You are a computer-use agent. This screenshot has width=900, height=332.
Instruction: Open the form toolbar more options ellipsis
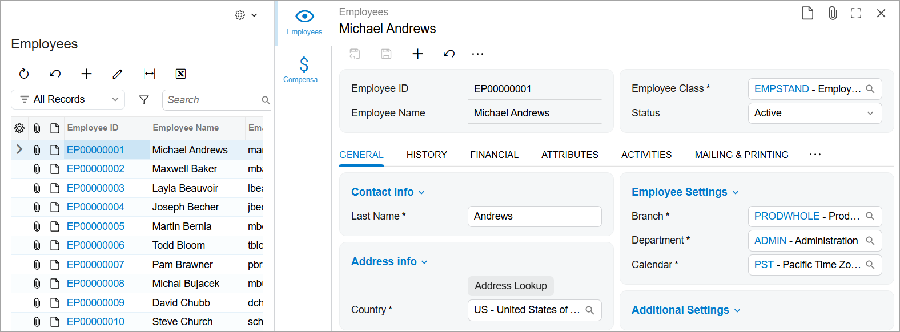(x=477, y=54)
